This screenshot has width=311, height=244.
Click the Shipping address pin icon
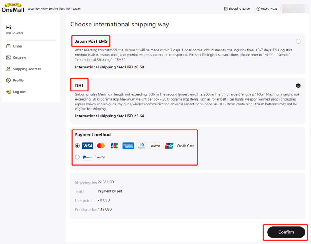[8, 69]
